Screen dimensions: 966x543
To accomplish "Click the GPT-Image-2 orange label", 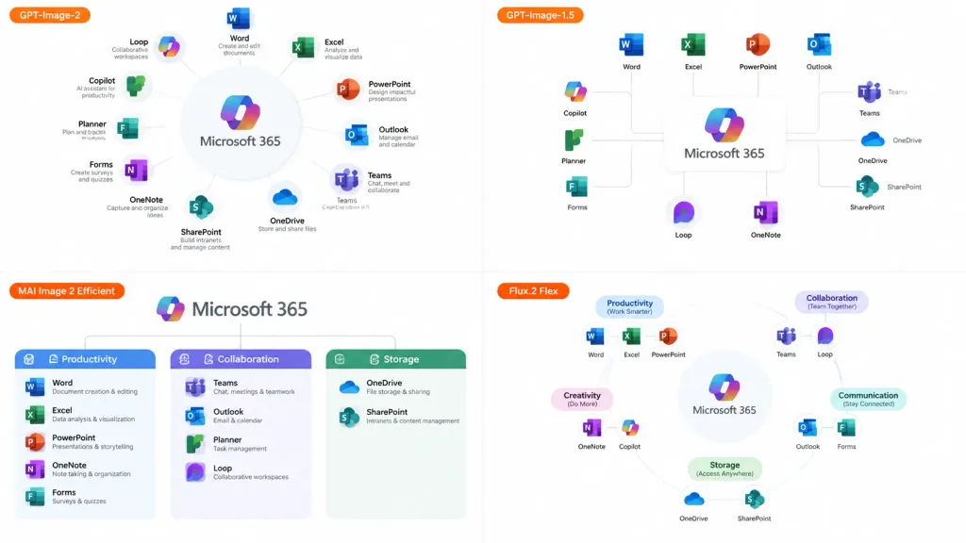I will click(50, 15).
